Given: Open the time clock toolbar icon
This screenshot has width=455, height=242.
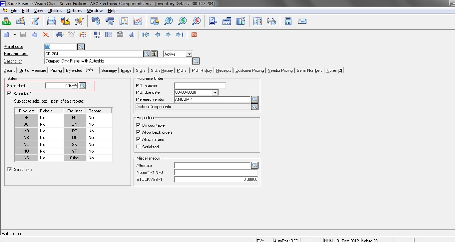Looking at the screenshot, I should pos(213,21).
